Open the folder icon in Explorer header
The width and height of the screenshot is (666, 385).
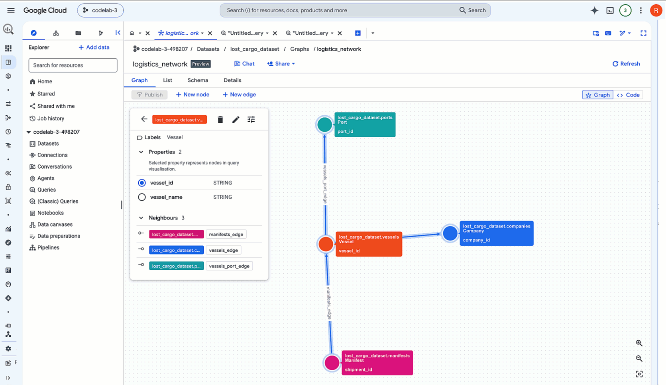79,33
